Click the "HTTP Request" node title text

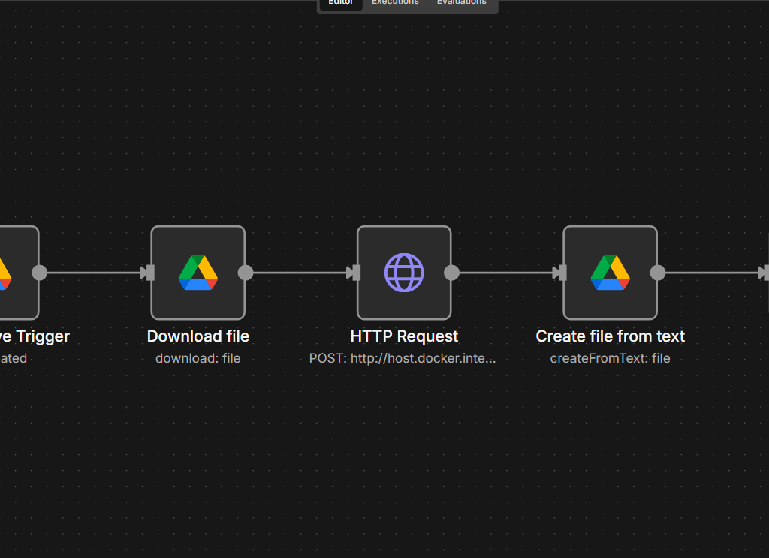point(404,336)
